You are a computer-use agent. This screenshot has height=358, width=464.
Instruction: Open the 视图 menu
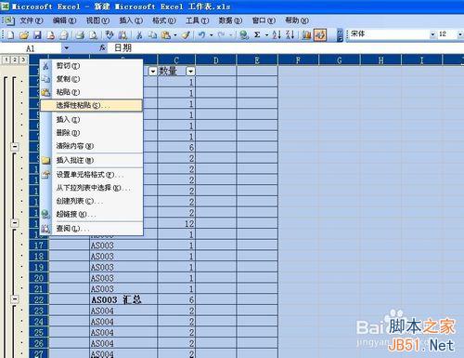[97, 20]
